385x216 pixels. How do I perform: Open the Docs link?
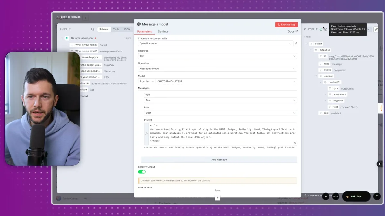[x=292, y=31]
